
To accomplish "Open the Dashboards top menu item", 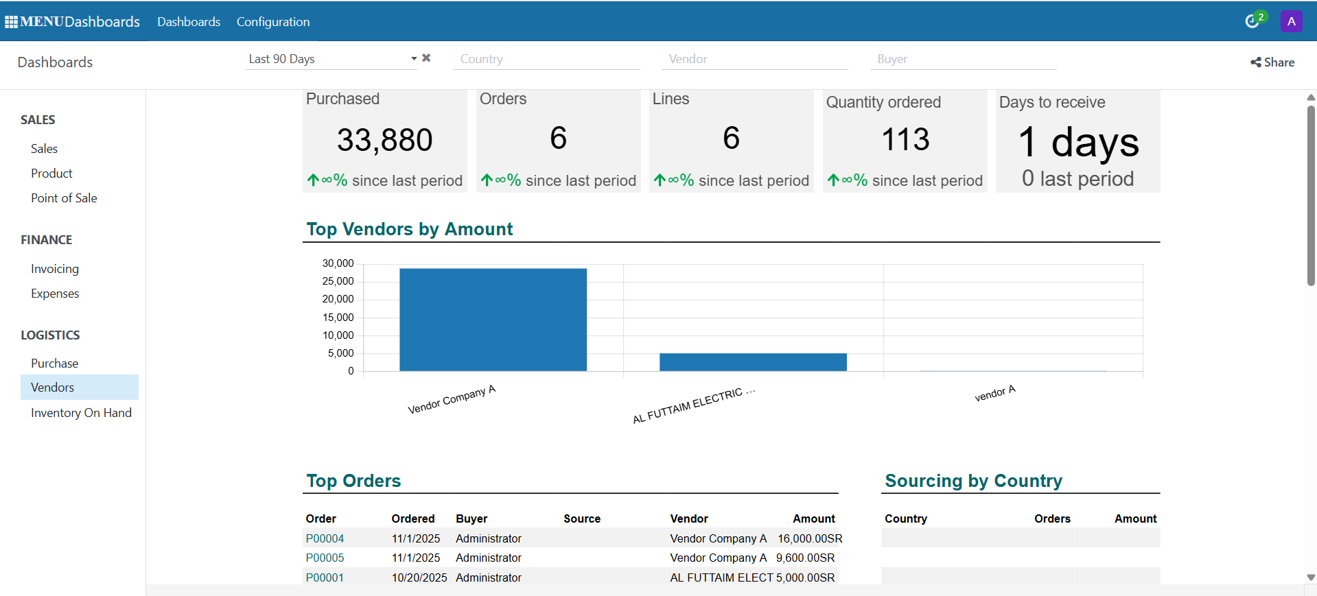I will point(189,22).
